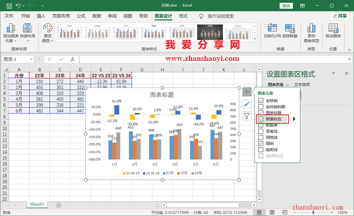This screenshot has height=216, width=354.
Task: Click the formula bar confirm checkmark icon
Action: pyautogui.click(x=61, y=59)
